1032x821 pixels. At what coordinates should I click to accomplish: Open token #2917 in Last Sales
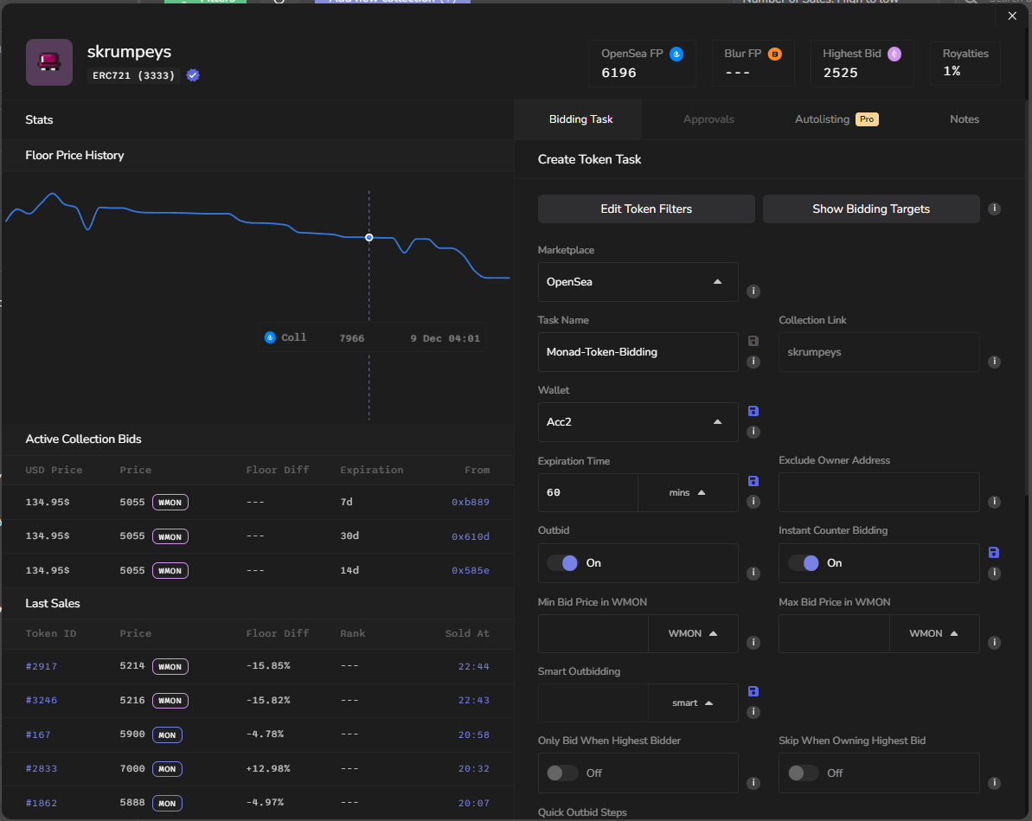[42, 666]
